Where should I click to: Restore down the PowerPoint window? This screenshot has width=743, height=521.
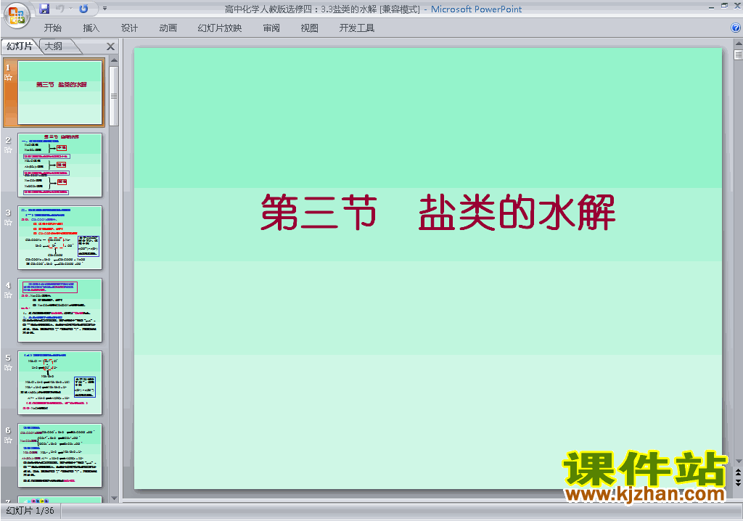tap(724, 6)
